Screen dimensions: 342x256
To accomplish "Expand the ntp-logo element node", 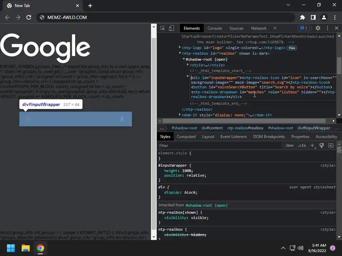I will 180,47.
